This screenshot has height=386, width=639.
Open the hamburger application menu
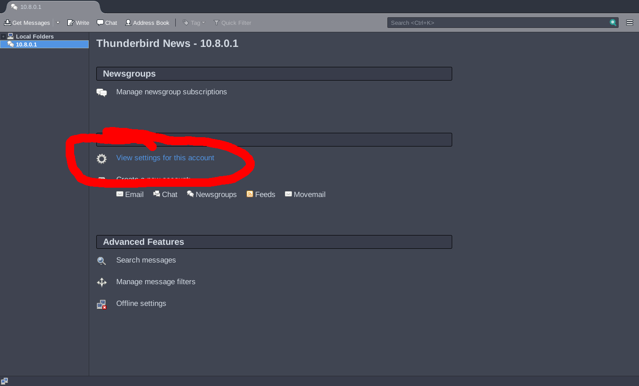(629, 23)
